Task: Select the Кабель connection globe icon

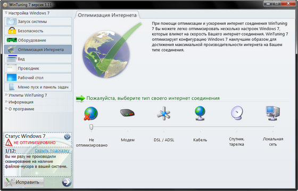Action: click(200, 114)
